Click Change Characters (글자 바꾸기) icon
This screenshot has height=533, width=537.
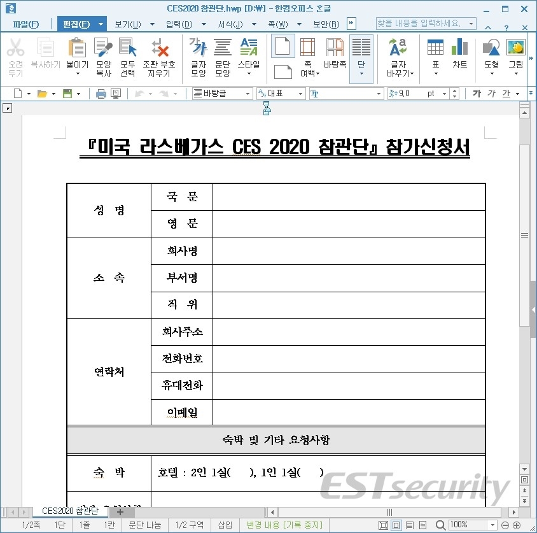coord(398,47)
